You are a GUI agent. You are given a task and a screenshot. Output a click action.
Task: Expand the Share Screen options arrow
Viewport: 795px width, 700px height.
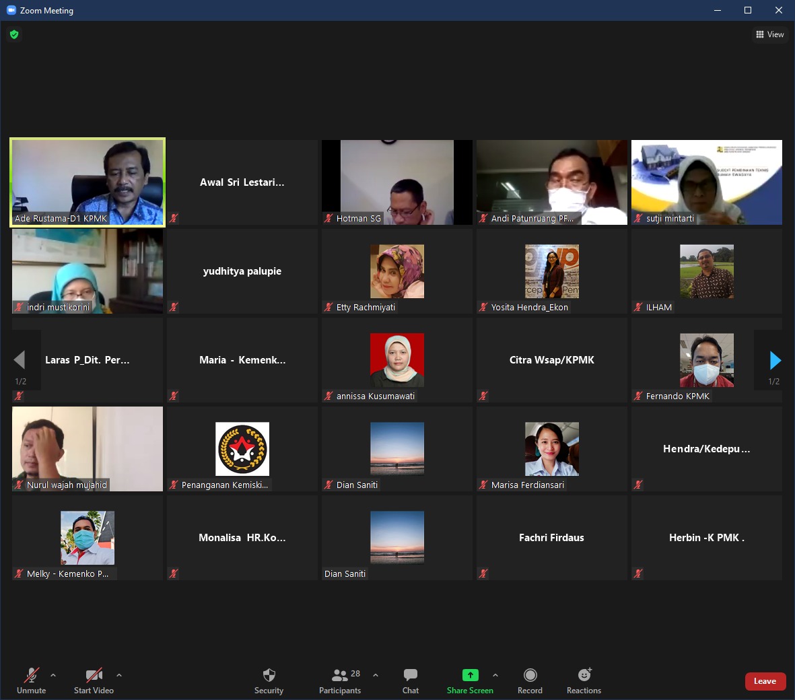[x=495, y=675]
